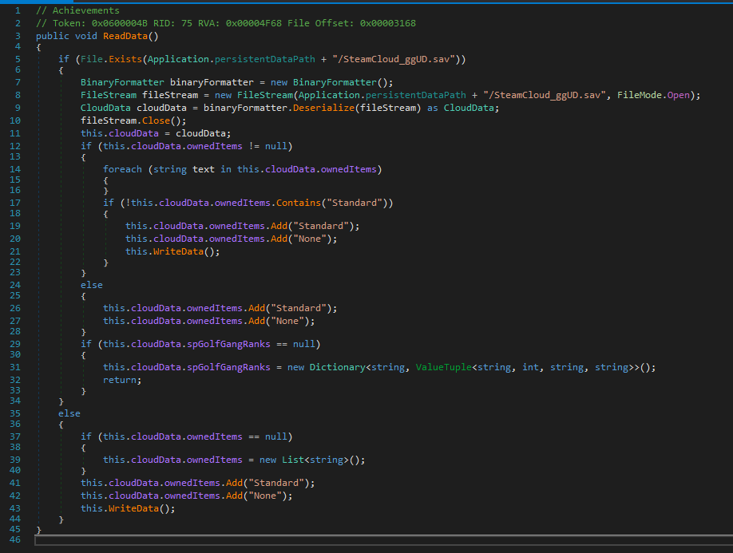Click the "Standard" string on line 26
This screenshot has height=553, width=733.
tap(299, 308)
